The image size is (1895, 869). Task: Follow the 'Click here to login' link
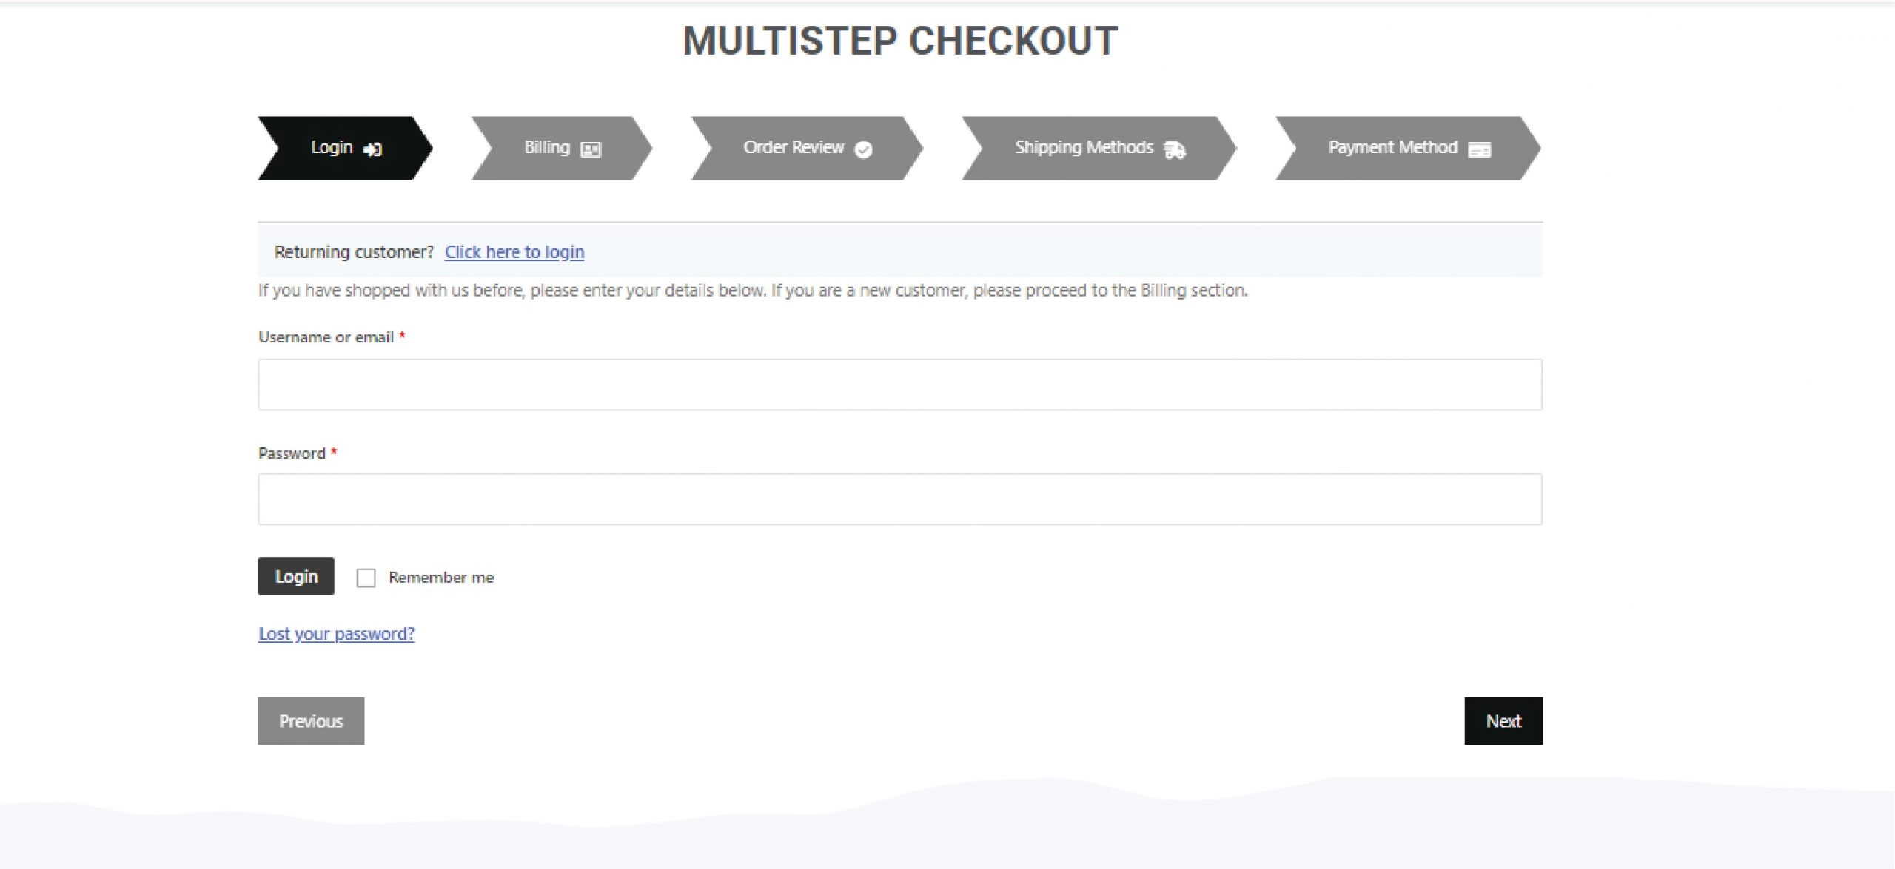[514, 252]
